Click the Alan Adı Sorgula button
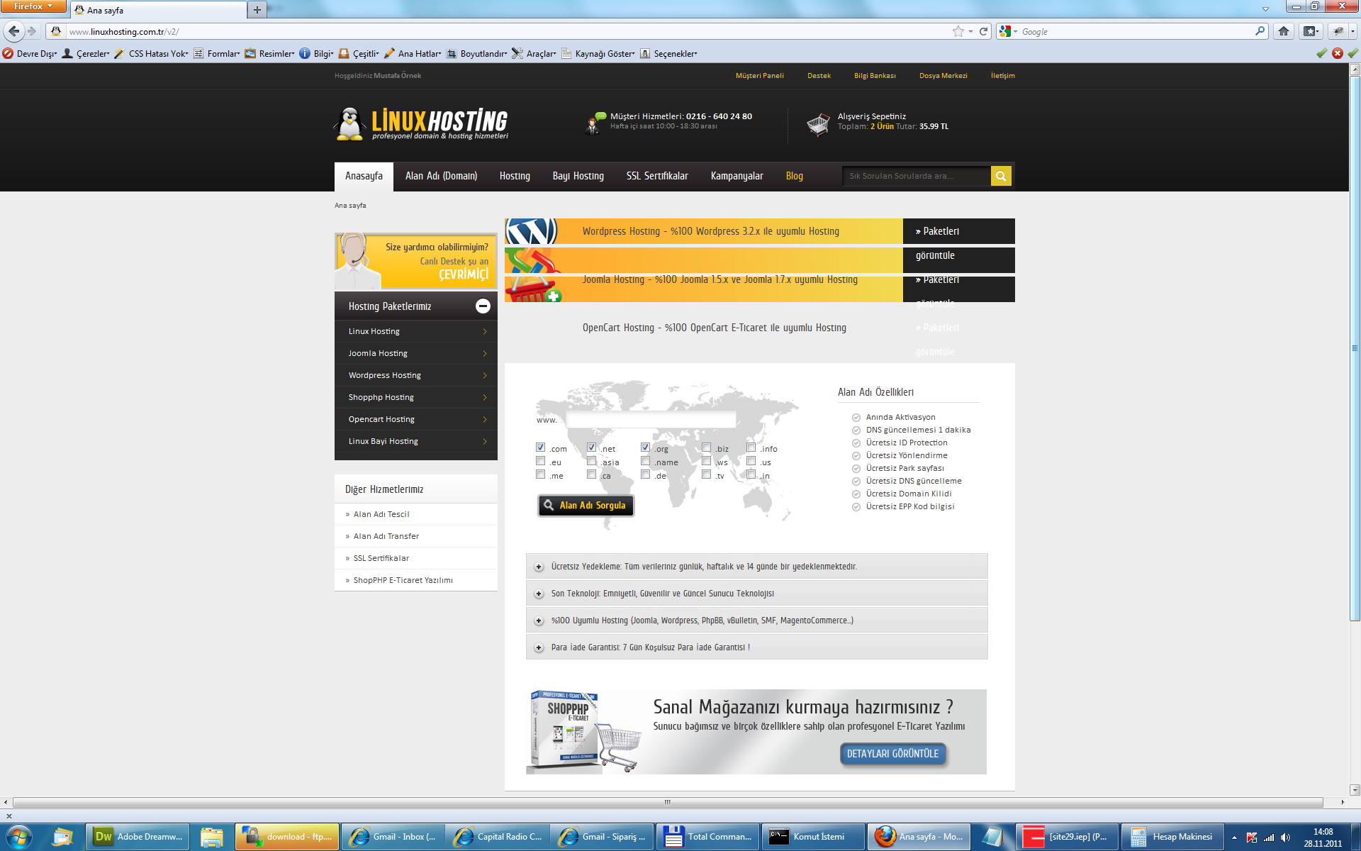1361x851 pixels. click(586, 505)
